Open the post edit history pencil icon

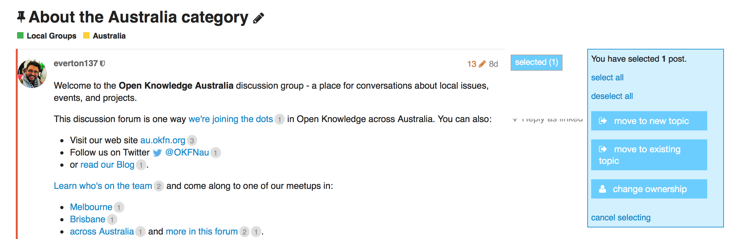click(482, 64)
